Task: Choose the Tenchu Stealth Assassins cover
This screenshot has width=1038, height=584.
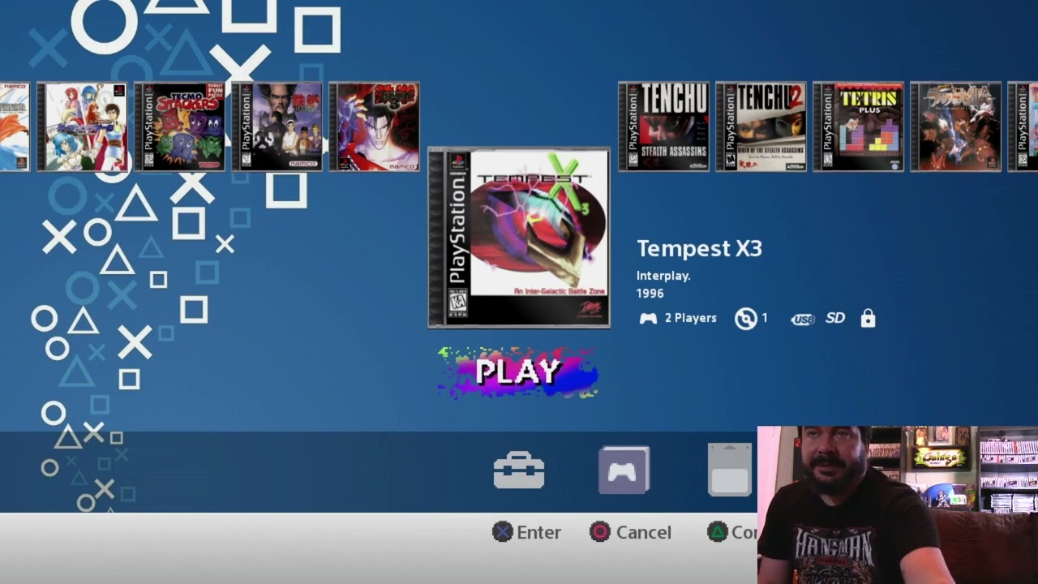Action: pyautogui.click(x=663, y=127)
